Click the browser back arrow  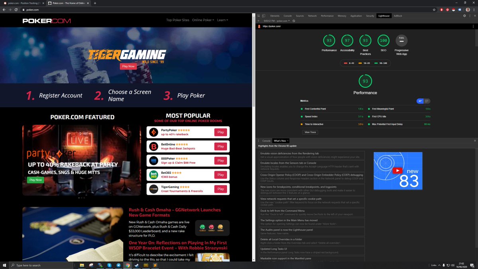[x=4, y=10]
